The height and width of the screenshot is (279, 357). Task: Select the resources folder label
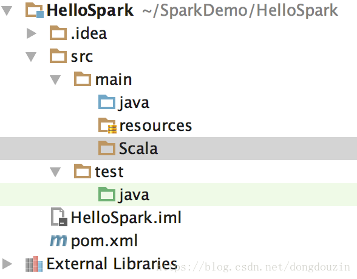(155, 126)
